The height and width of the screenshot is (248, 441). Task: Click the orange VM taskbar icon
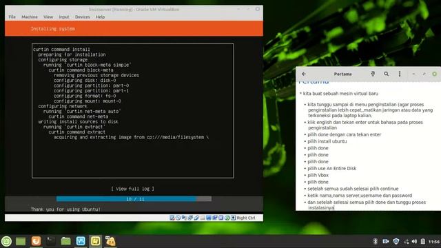[x=110, y=241]
